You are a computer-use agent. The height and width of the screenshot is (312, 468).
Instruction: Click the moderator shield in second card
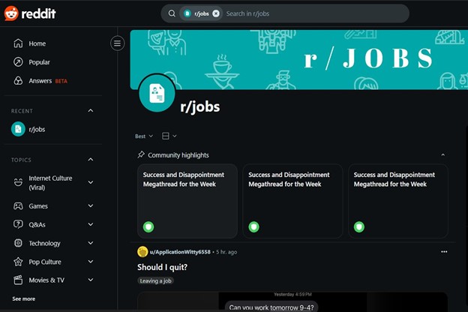coord(254,227)
